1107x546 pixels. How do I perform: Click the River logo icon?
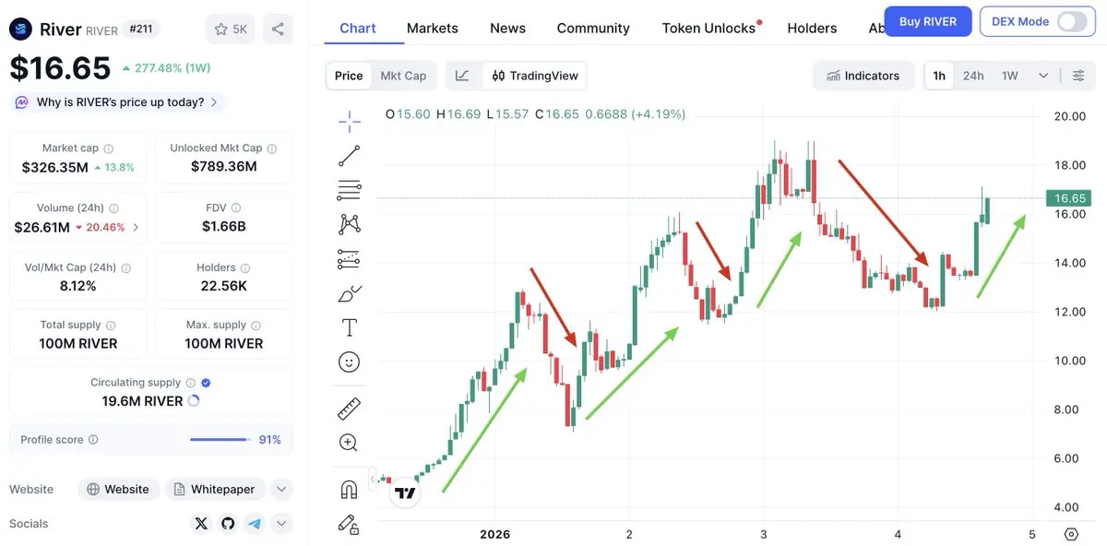click(x=20, y=30)
